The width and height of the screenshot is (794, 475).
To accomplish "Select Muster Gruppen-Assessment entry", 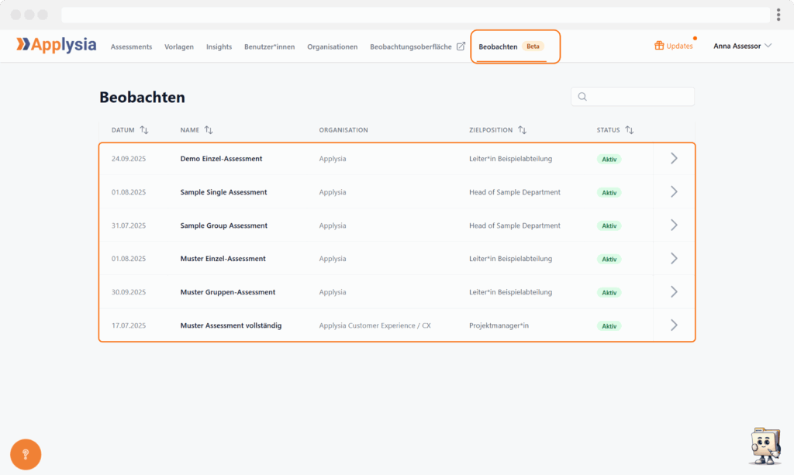I will [x=228, y=292].
